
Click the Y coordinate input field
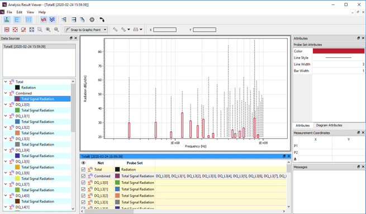click(x=205, y=30)
